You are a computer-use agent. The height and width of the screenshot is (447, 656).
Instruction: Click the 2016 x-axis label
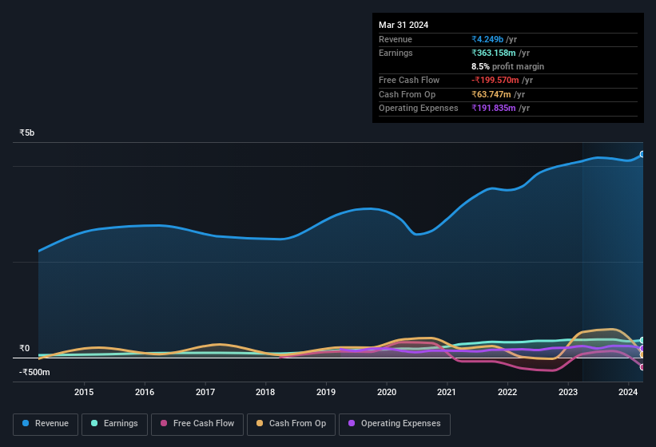pos(145,392)
